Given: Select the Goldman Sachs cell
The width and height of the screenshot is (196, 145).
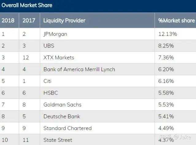Looking at the screenshot, I should tap(62, 105).
